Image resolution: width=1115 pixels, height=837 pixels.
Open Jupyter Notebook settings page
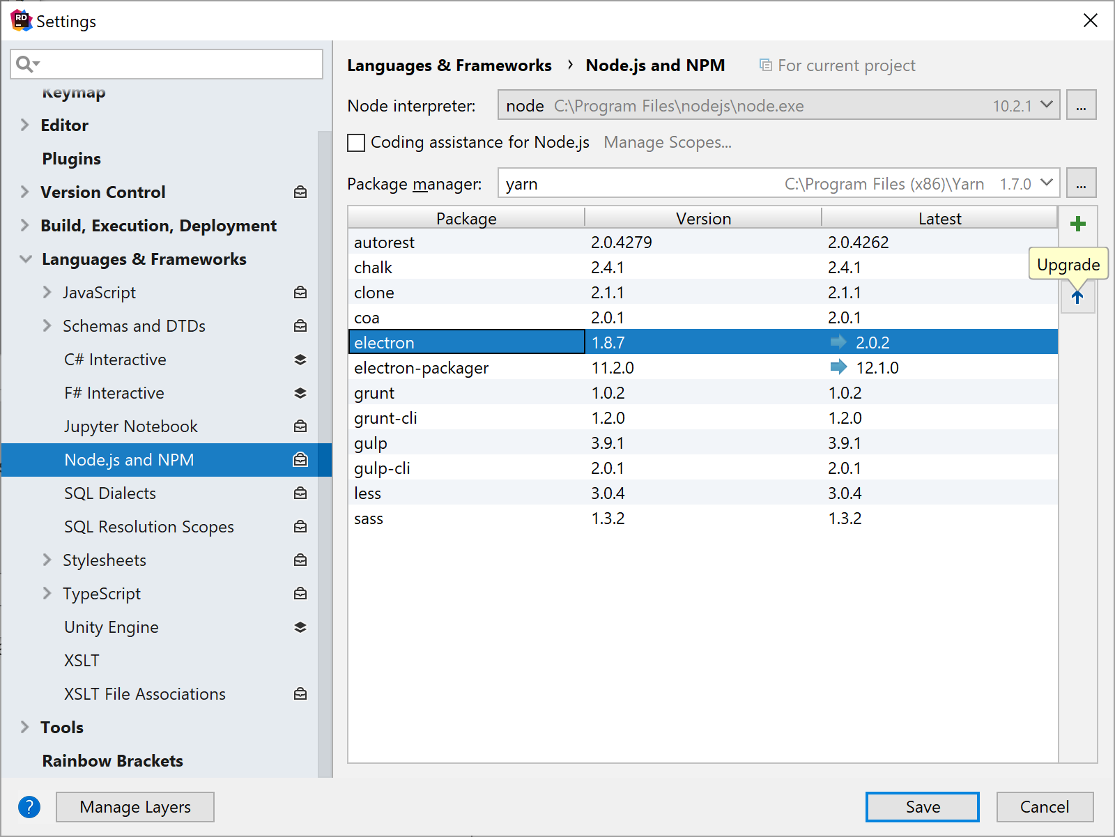(131, 427)
